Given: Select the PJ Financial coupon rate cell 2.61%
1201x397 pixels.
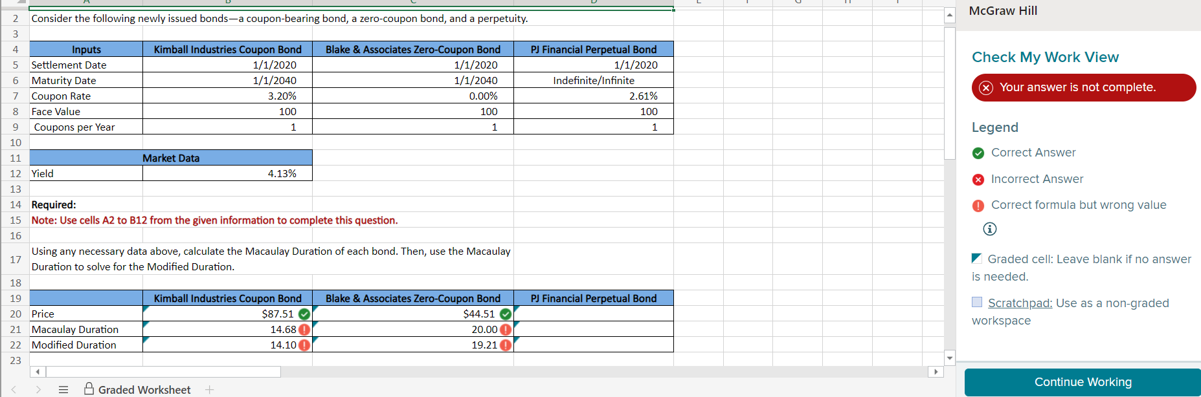Looking at the screenshot, I should [x=594, y=96].
